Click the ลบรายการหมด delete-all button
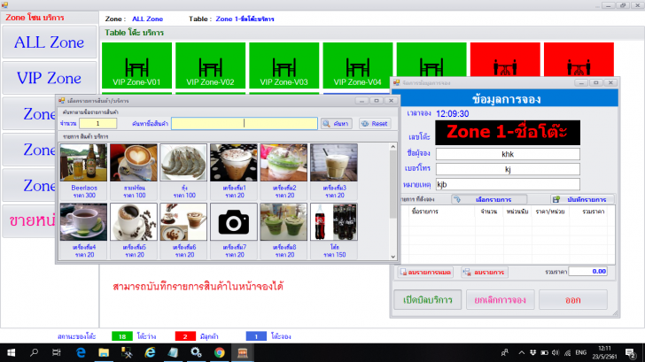The image size is (645, 362). click(x=425, y=272)
